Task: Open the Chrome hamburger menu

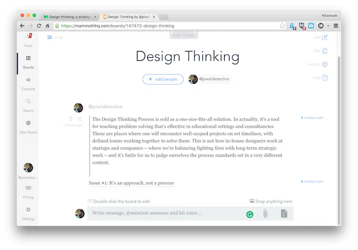Action: coord(336,26)
